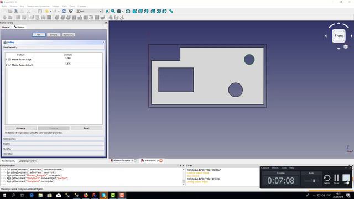The height and width of the screenshot is (199, 354).
Task: Uncheck the Model-Fusion.Edge17 row checkbox
Action: pos(9,59)
